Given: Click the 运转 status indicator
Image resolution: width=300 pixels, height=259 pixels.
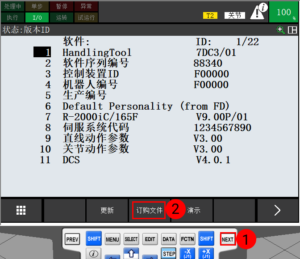Looking at the screenshot, I should tap(62, 17).
